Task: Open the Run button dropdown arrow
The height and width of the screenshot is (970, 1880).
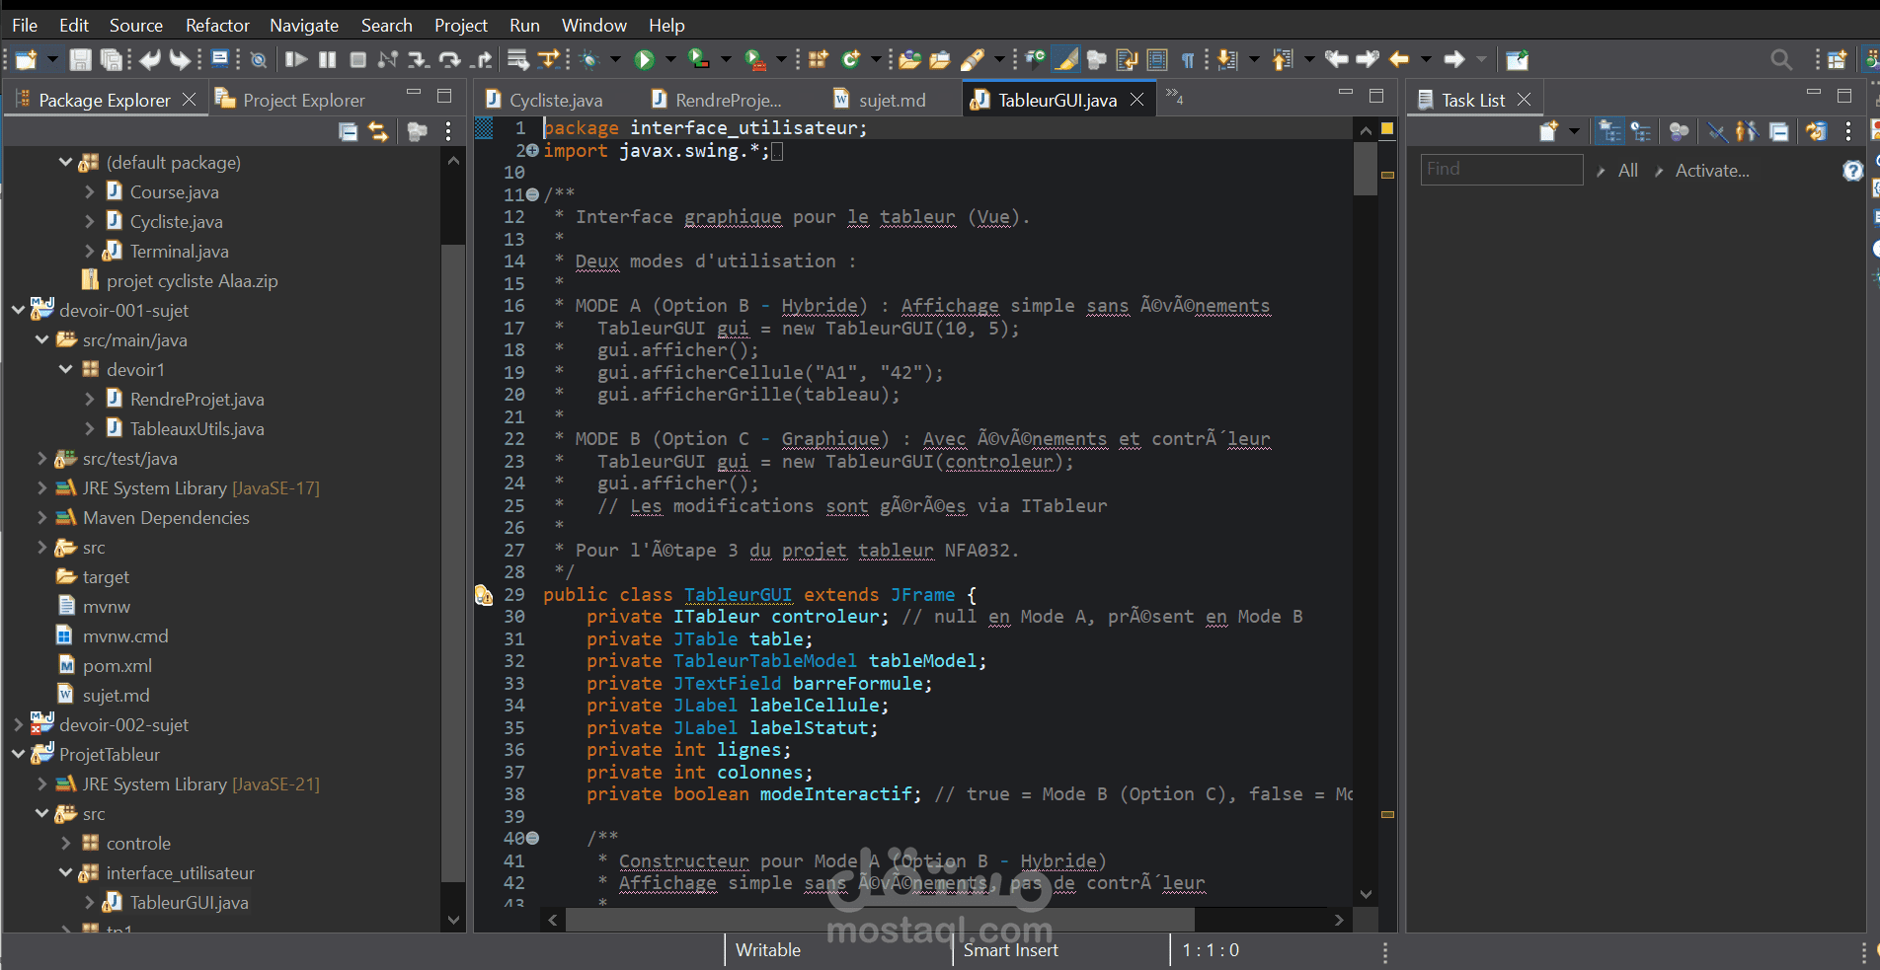Action: (670, 60)
